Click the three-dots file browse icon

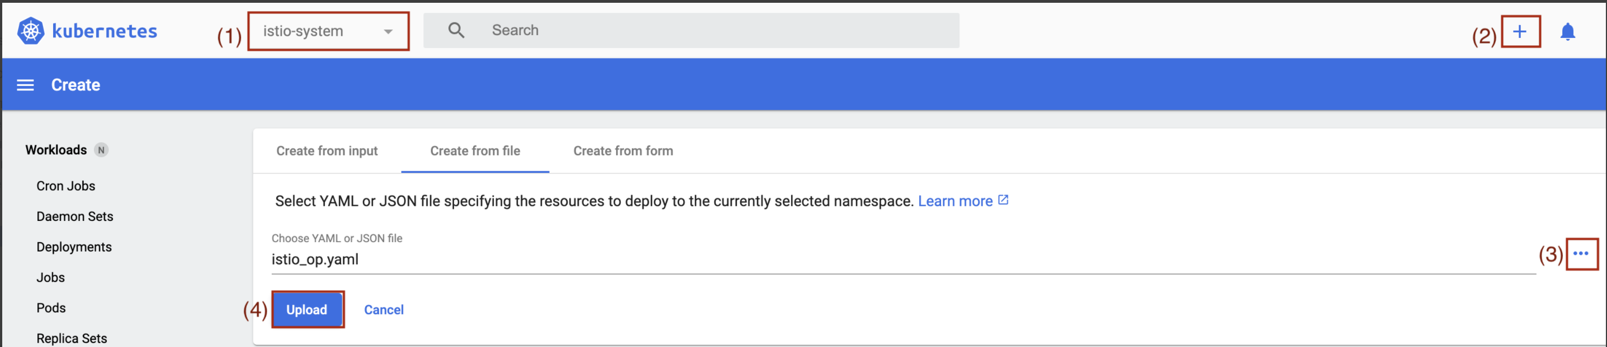(1580, 254)
